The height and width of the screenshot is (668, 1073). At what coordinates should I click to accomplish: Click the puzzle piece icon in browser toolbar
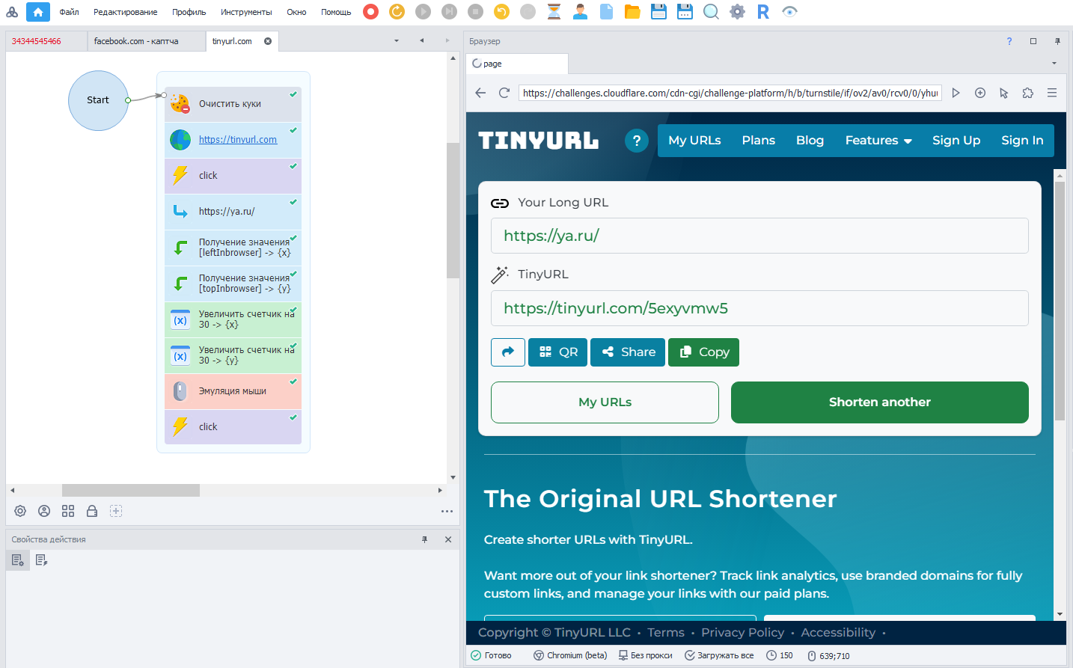click(x=1028, y=93)
